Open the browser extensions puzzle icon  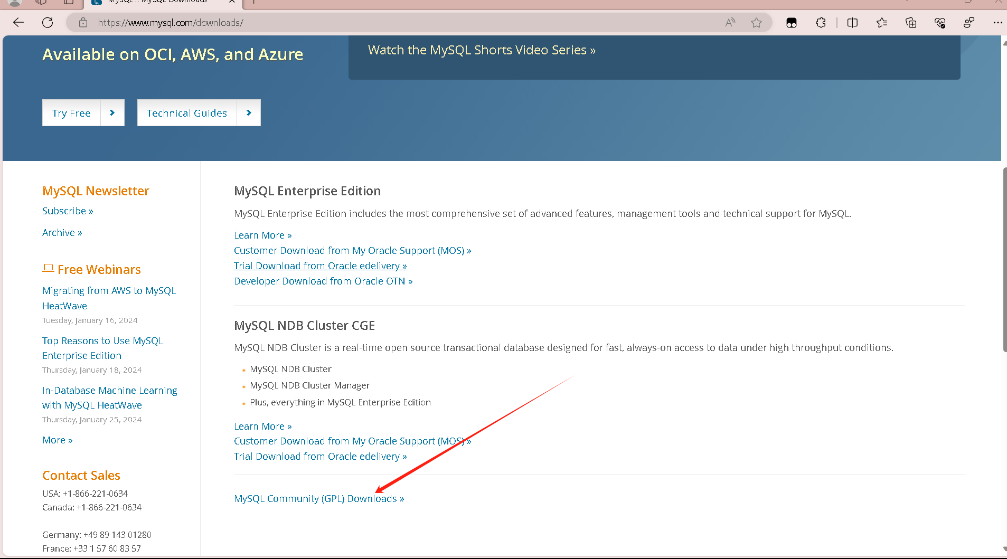coord(821,22)
